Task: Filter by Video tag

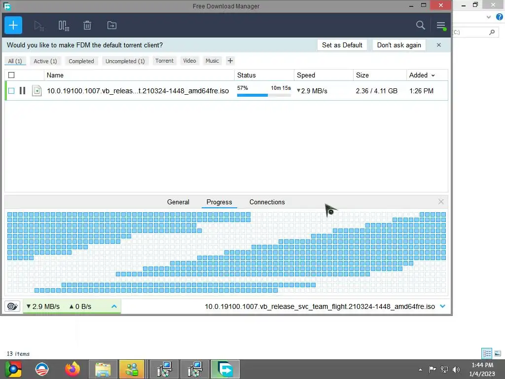Action: [x=189, y=61]
